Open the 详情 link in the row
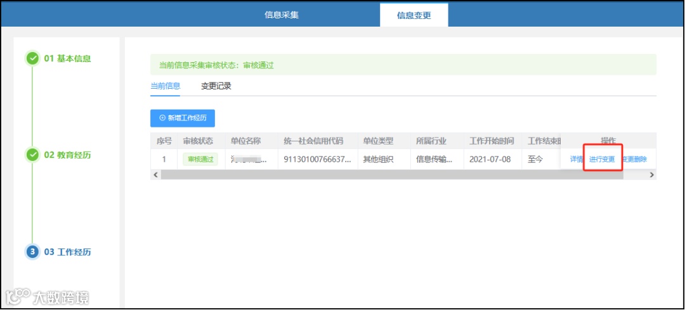This screenshot has height=310, width=685. tap(577, 159)
